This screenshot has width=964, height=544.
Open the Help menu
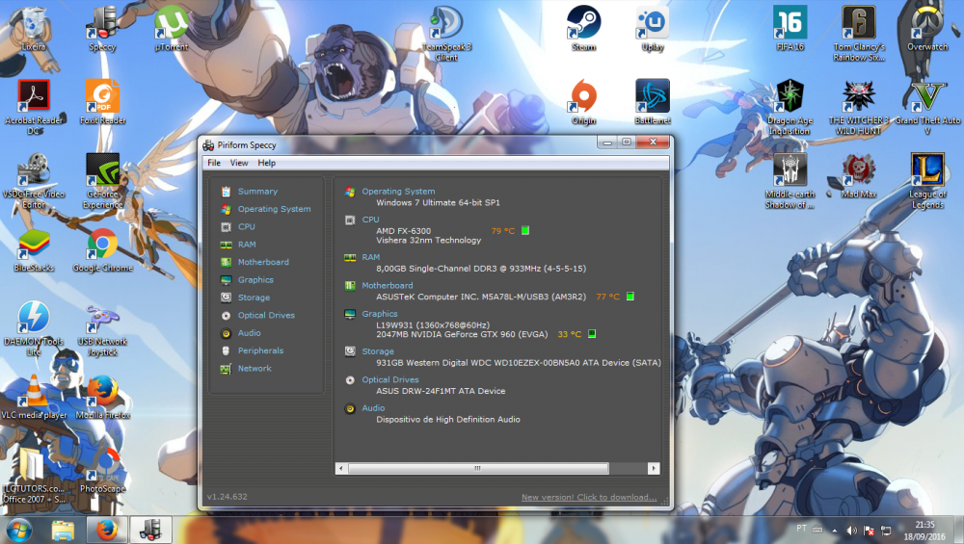coord(266,164)
